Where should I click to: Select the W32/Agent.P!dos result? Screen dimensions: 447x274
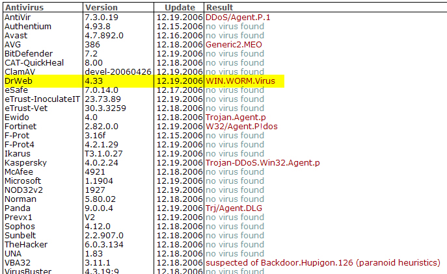coord(241,127)
